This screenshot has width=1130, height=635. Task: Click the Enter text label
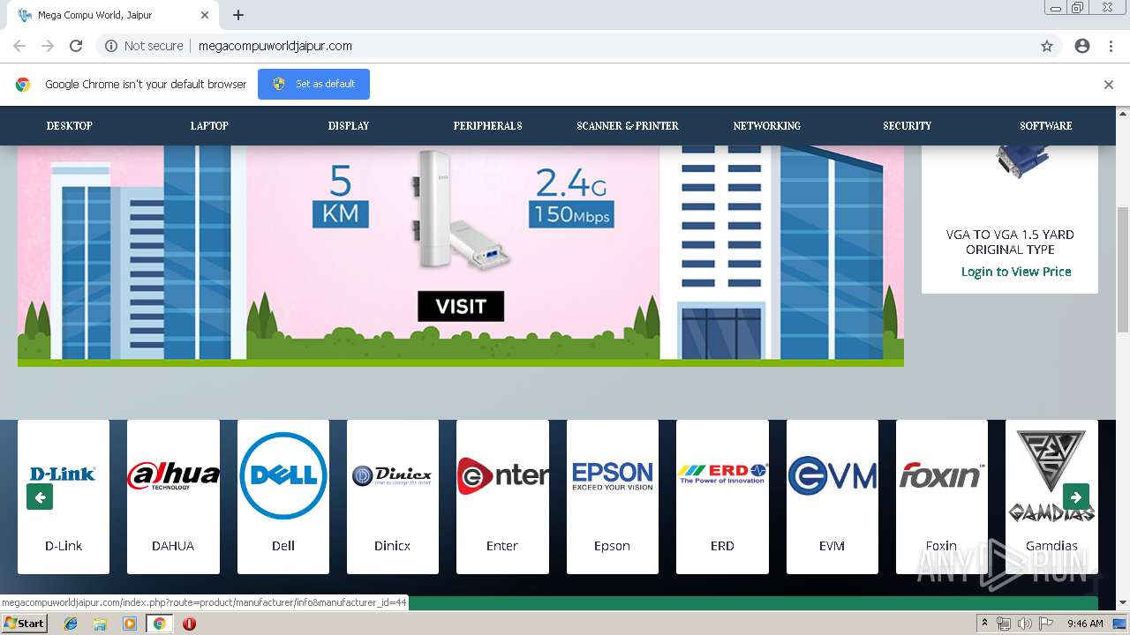coord(502,546)
